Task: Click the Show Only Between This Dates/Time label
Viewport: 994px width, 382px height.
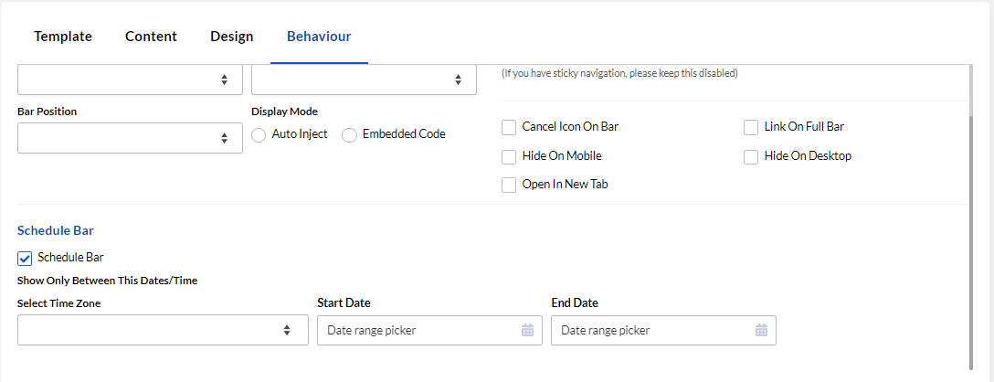Action: coord(107,280)
